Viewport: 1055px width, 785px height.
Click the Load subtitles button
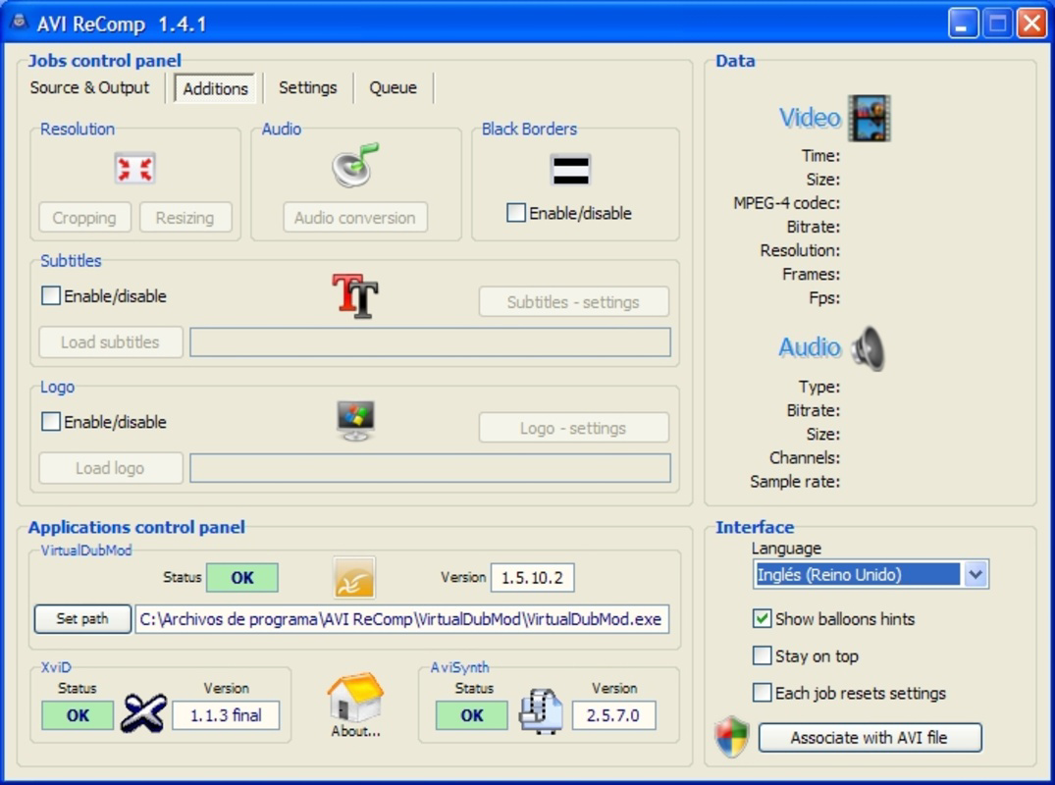(110, 342)
